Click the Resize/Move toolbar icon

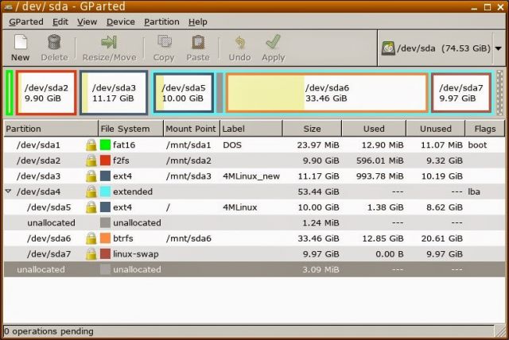(109, 42)
